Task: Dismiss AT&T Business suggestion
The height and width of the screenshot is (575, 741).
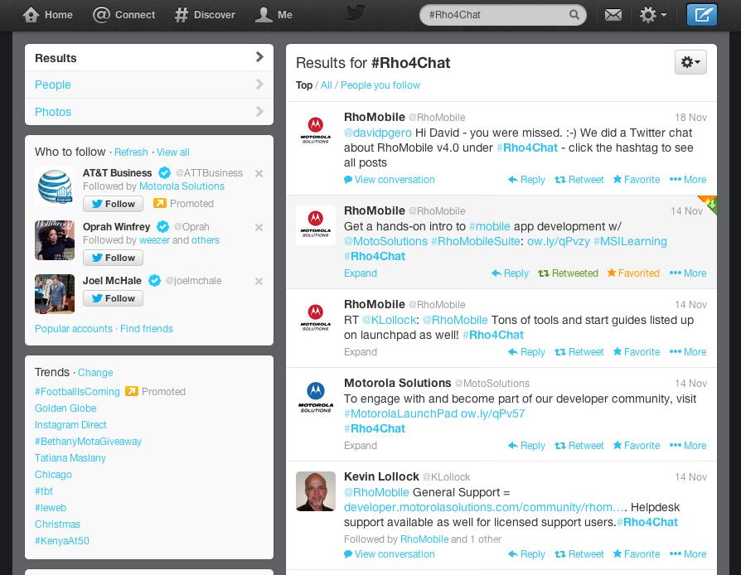Action: pos(259,173)
